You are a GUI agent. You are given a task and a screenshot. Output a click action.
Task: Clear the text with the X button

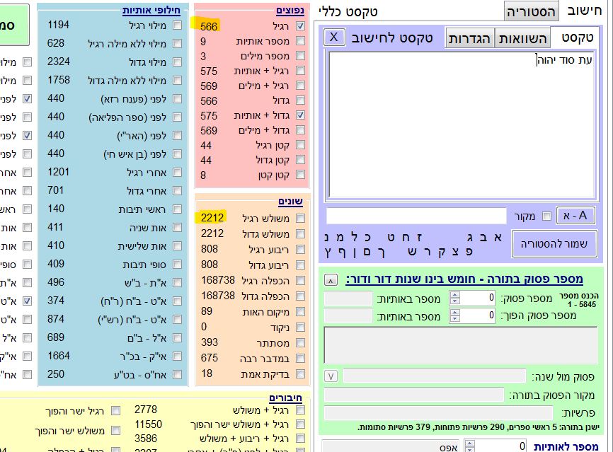tap(335, 37)
